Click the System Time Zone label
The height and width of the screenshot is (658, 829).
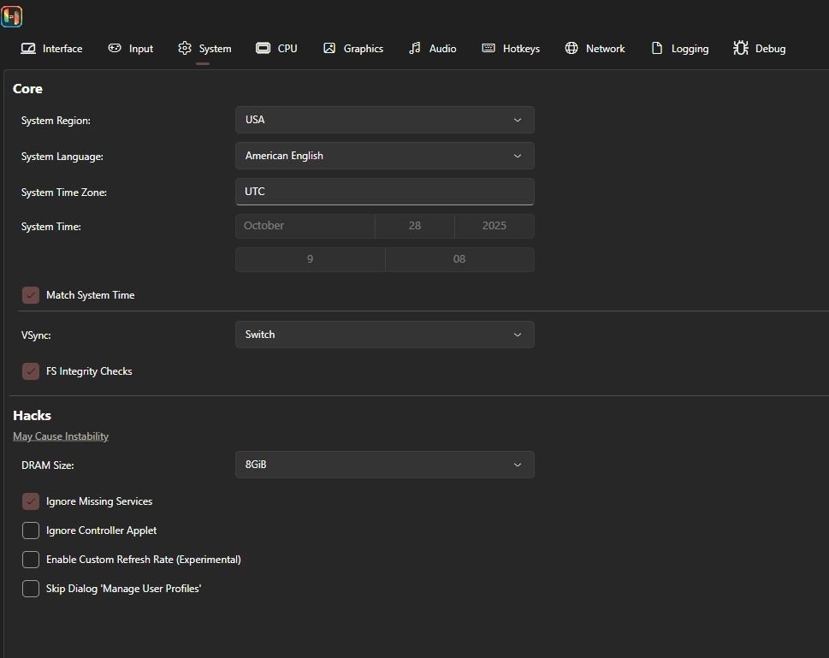[64, 193]
